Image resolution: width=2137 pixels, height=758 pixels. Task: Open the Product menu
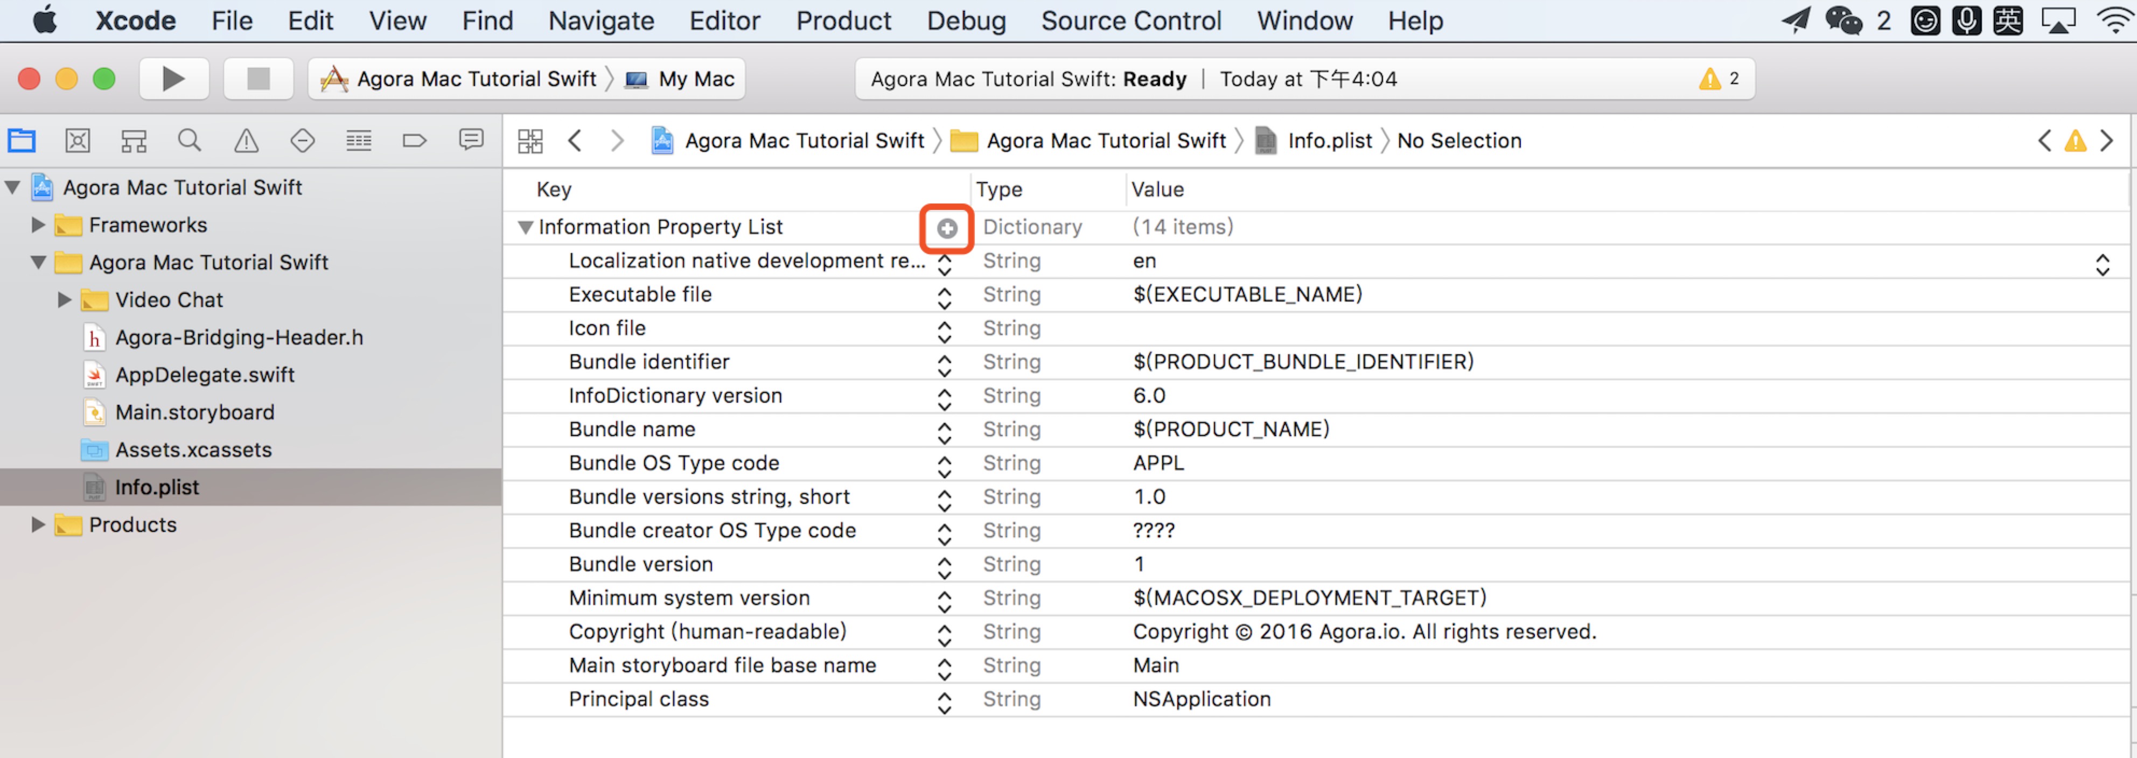coord(843,20)
